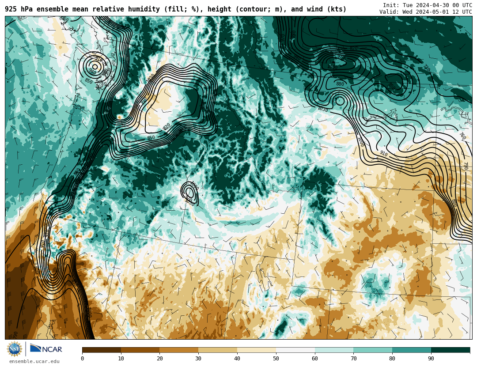
Task: Pick the darkest brown 0–10% colorbar swatch
Action: pyautogui.click(x=102, y=350)
